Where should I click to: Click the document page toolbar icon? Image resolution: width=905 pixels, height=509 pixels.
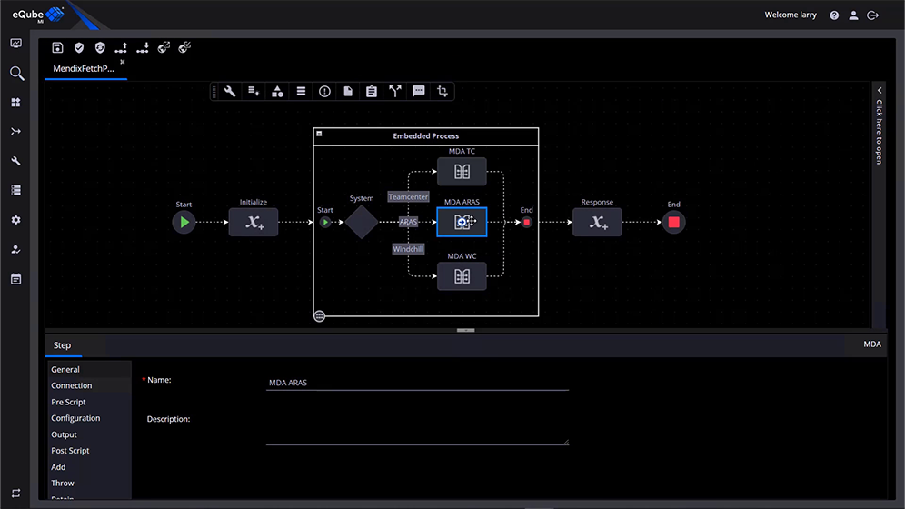348,91
